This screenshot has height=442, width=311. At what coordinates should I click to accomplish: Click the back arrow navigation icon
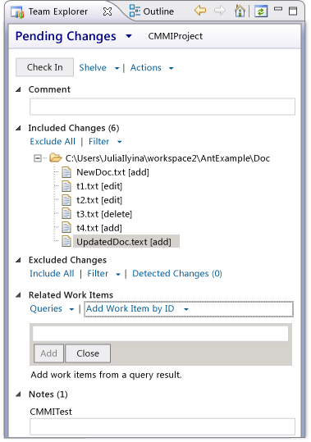point(200,11)
